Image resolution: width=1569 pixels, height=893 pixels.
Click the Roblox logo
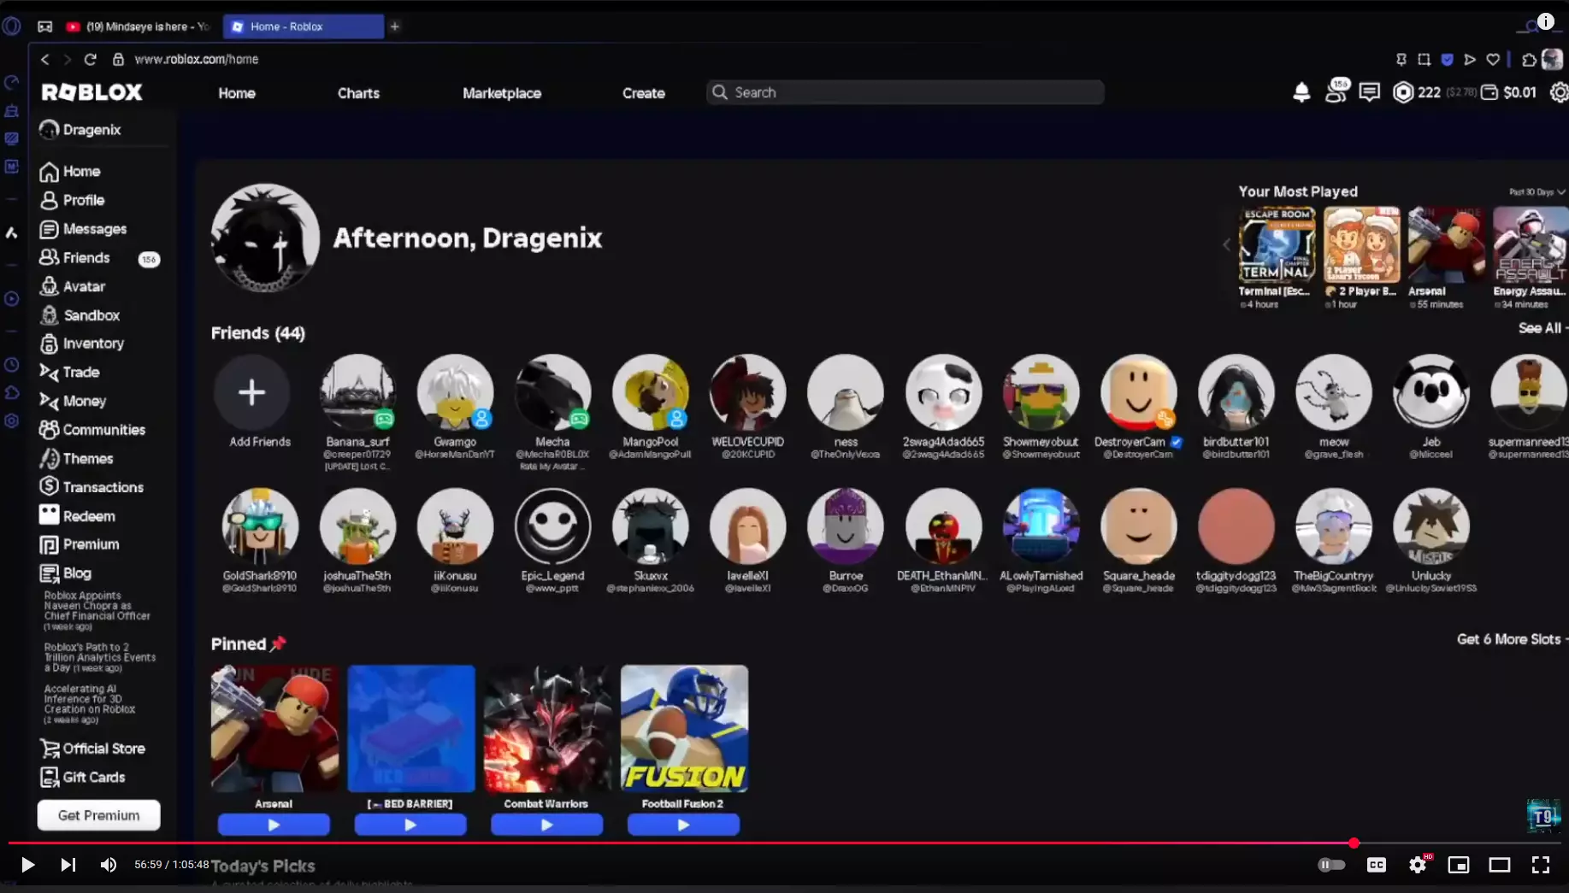tap(92, 92)
